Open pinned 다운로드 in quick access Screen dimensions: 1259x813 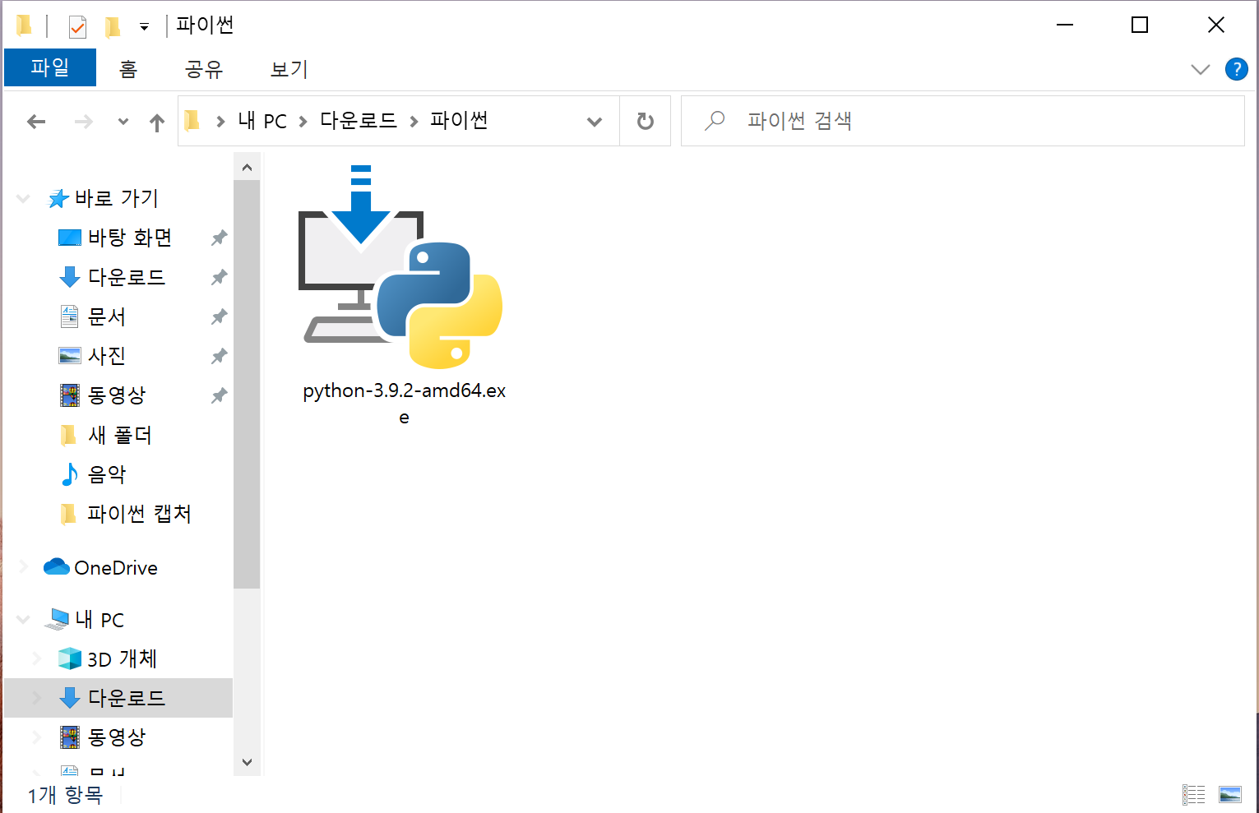(126, 277)
